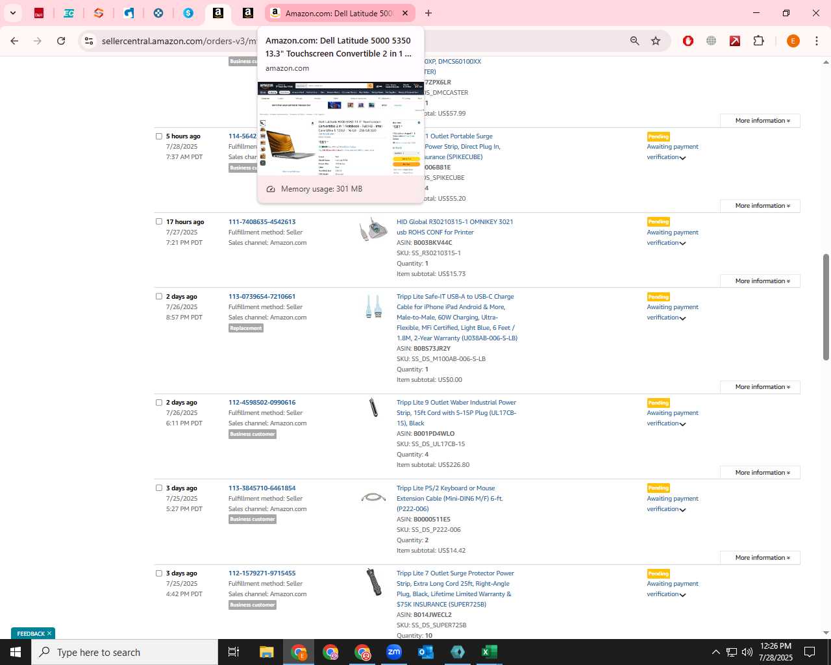Open HID Global OMNIKEY 3021 product link

tap(454, 227)
